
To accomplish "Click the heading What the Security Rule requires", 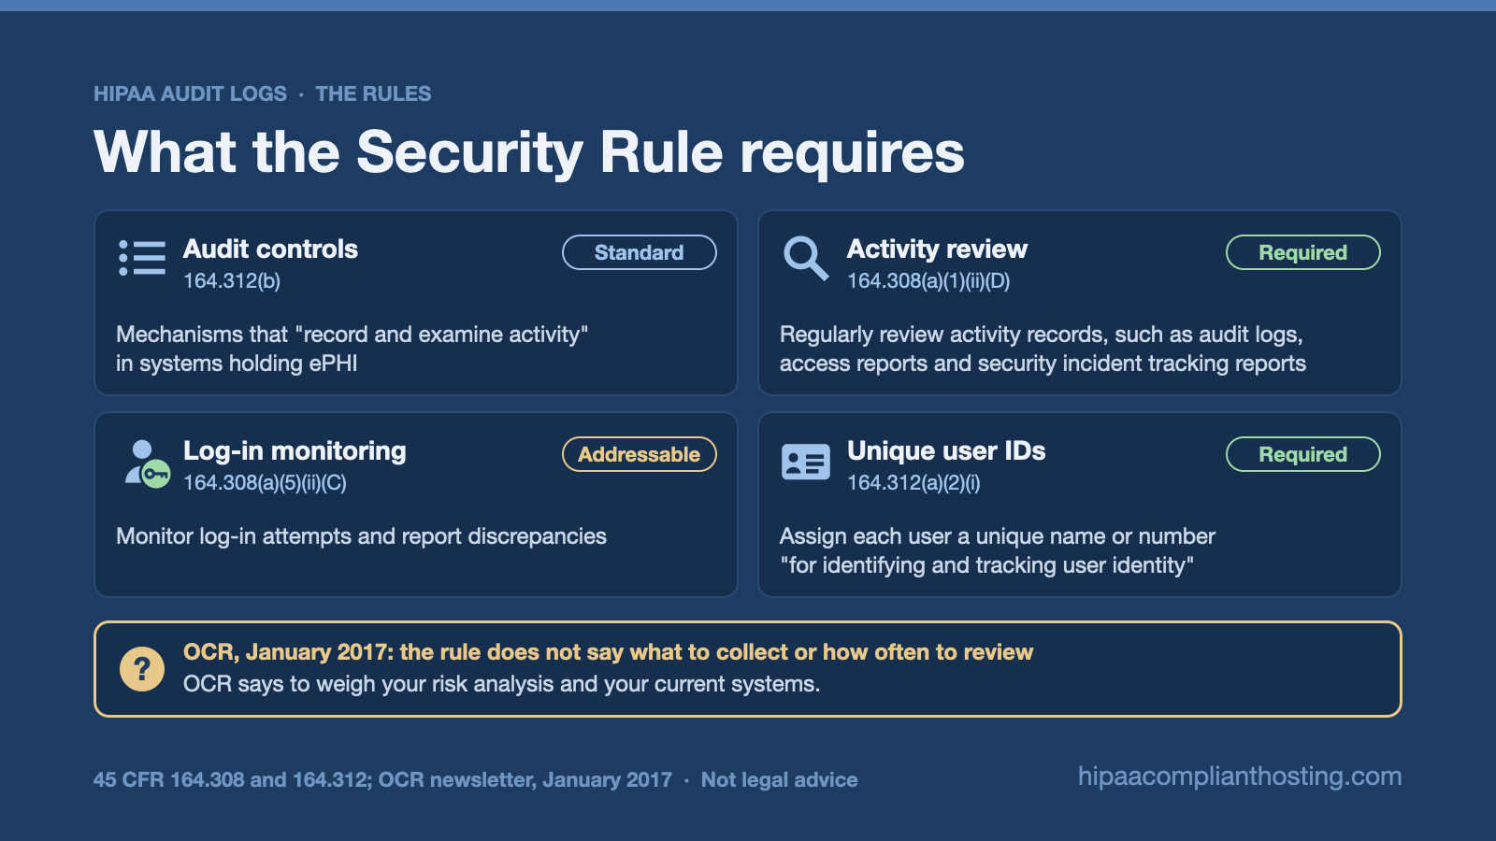I will pos(529,152).
